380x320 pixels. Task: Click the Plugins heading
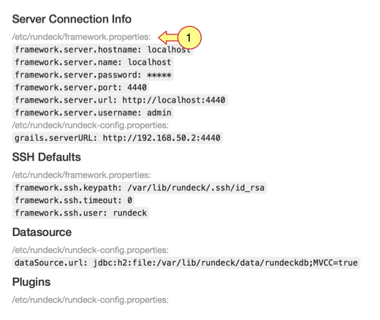tap(31, 282)
